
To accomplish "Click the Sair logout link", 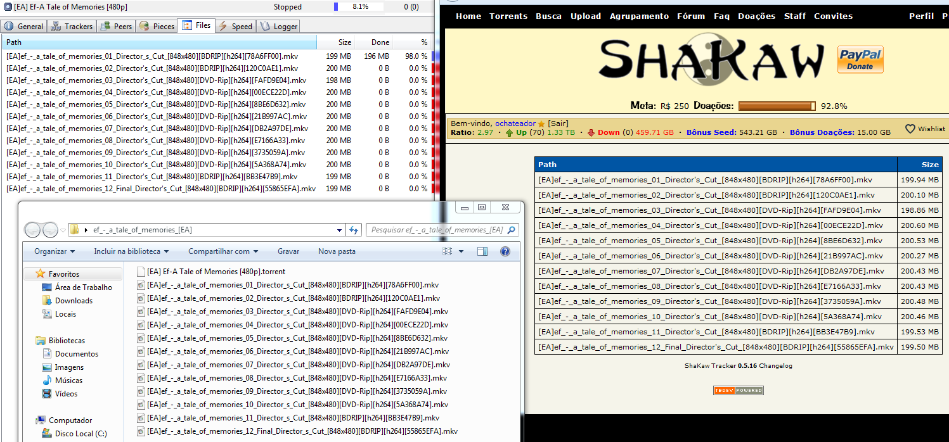I will click(558, 123).
